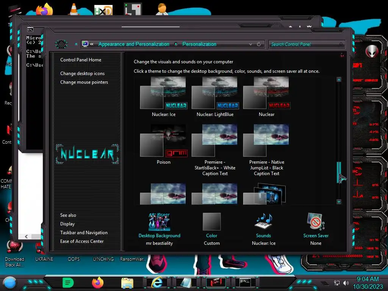Click the network tray icon
The image size is (388, 291).
coord(336,283)
